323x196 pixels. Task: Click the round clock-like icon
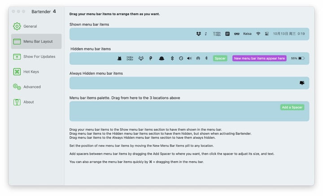(181, 58)
